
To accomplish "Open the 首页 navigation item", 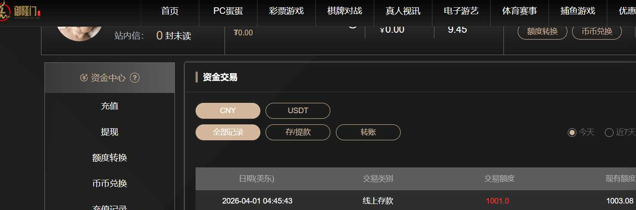I will (x=170, y=11).
